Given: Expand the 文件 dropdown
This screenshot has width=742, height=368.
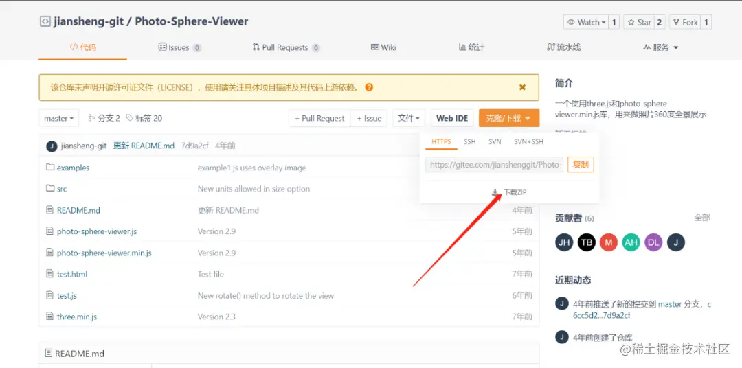Looking at the screenshot, I should tap(409, 118).
